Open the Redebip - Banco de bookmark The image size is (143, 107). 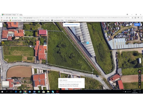pos(44,20)
